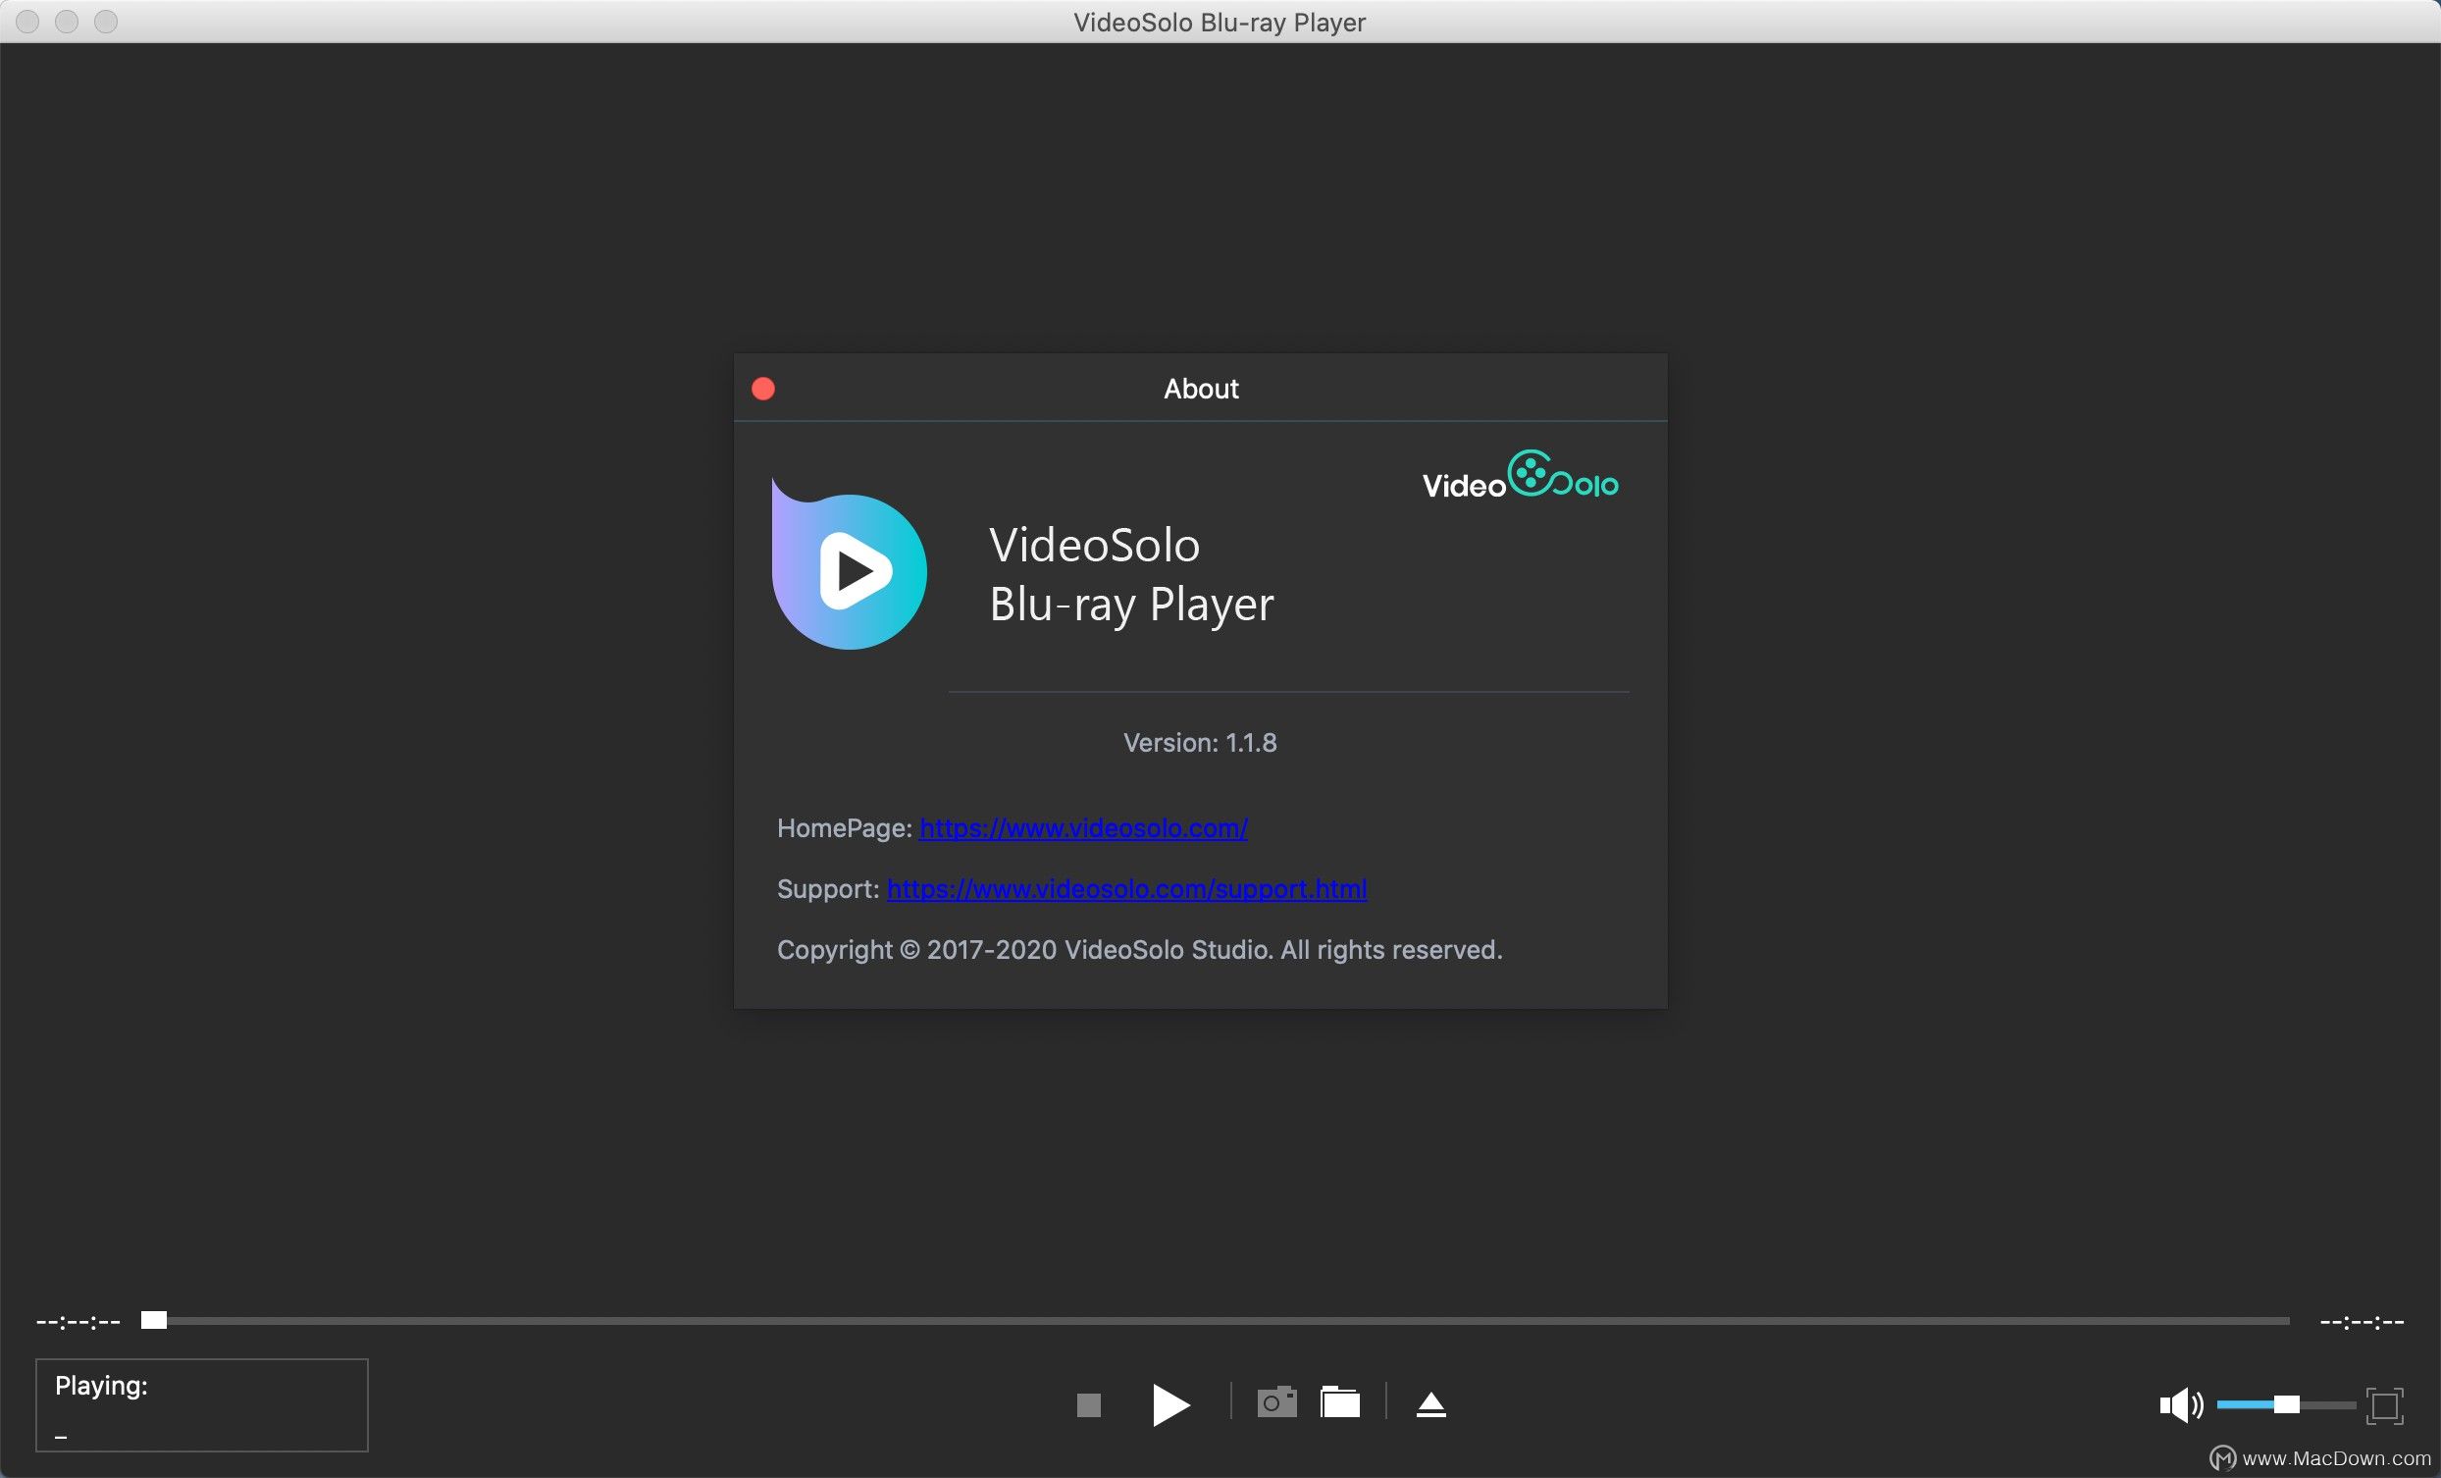Click the elapsed time display beside seek bar
The width and height of the screenshot is (2441, 1478).
pyautogui.click(x=78, y=1321)
